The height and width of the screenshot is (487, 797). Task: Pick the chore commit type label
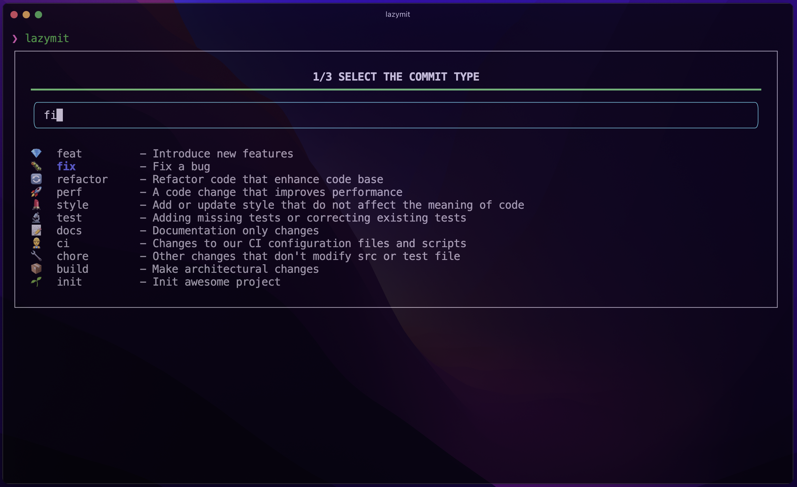pos(72,256)
